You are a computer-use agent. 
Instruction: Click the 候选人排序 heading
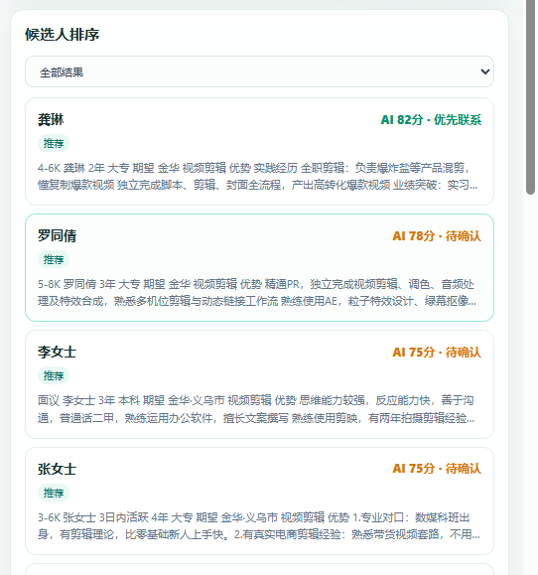tap(63, 35)
